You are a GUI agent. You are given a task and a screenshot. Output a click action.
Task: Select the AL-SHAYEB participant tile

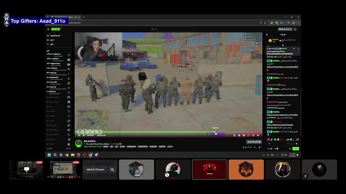pyautogui.click(x=246, y=169)
